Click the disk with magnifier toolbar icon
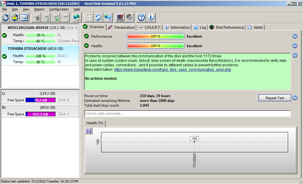303x184 pixels. click(x=65, y=18)
